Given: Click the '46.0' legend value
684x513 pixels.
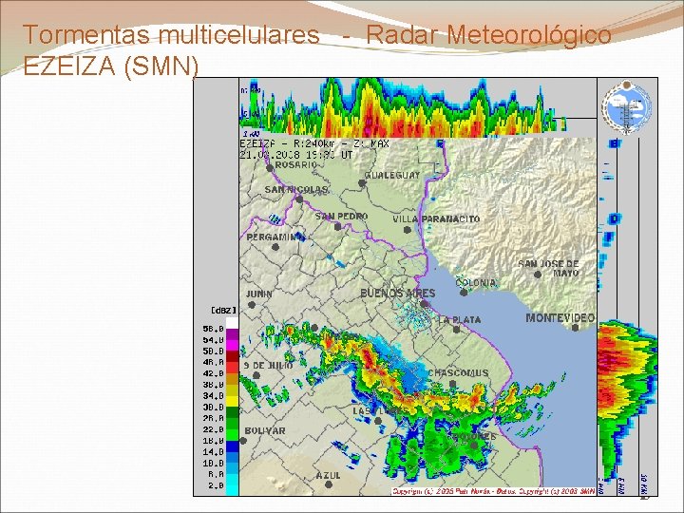Looking at the screenshot, I should click(214, 362).
